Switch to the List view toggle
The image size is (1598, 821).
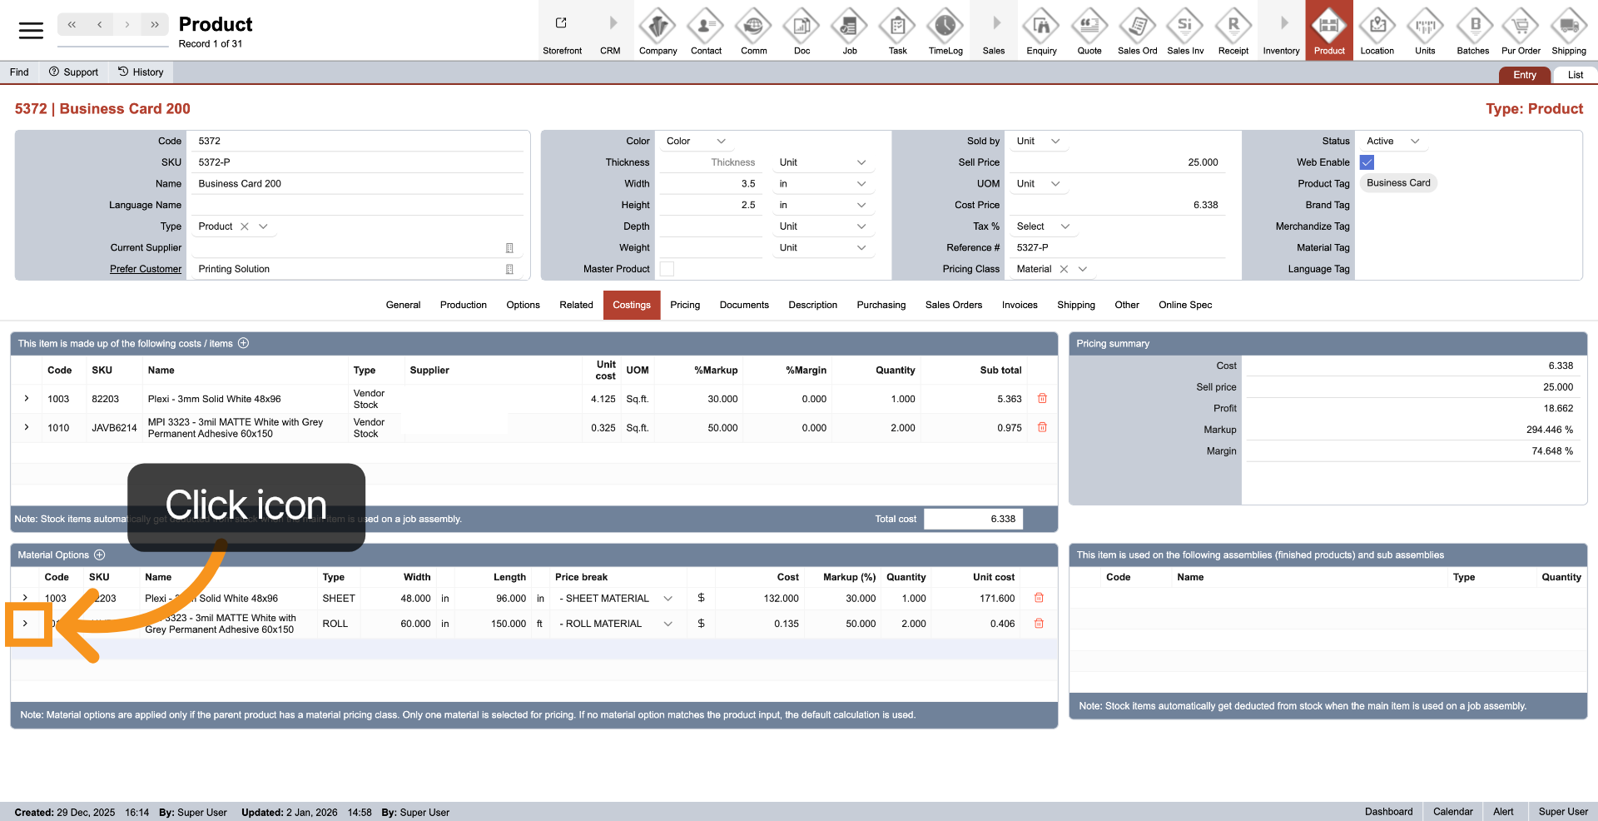[1575, 75]
